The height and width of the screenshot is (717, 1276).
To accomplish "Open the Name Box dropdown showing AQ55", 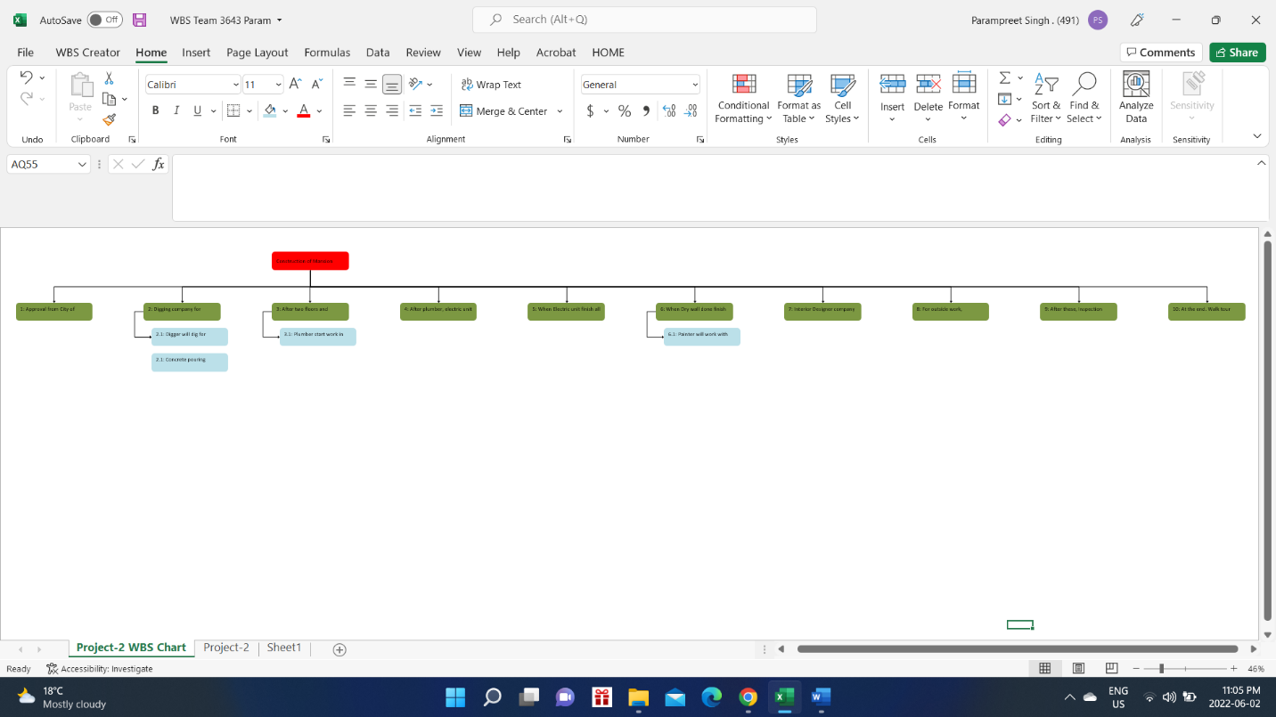I will pyautogui.click(x=82, y=165).
